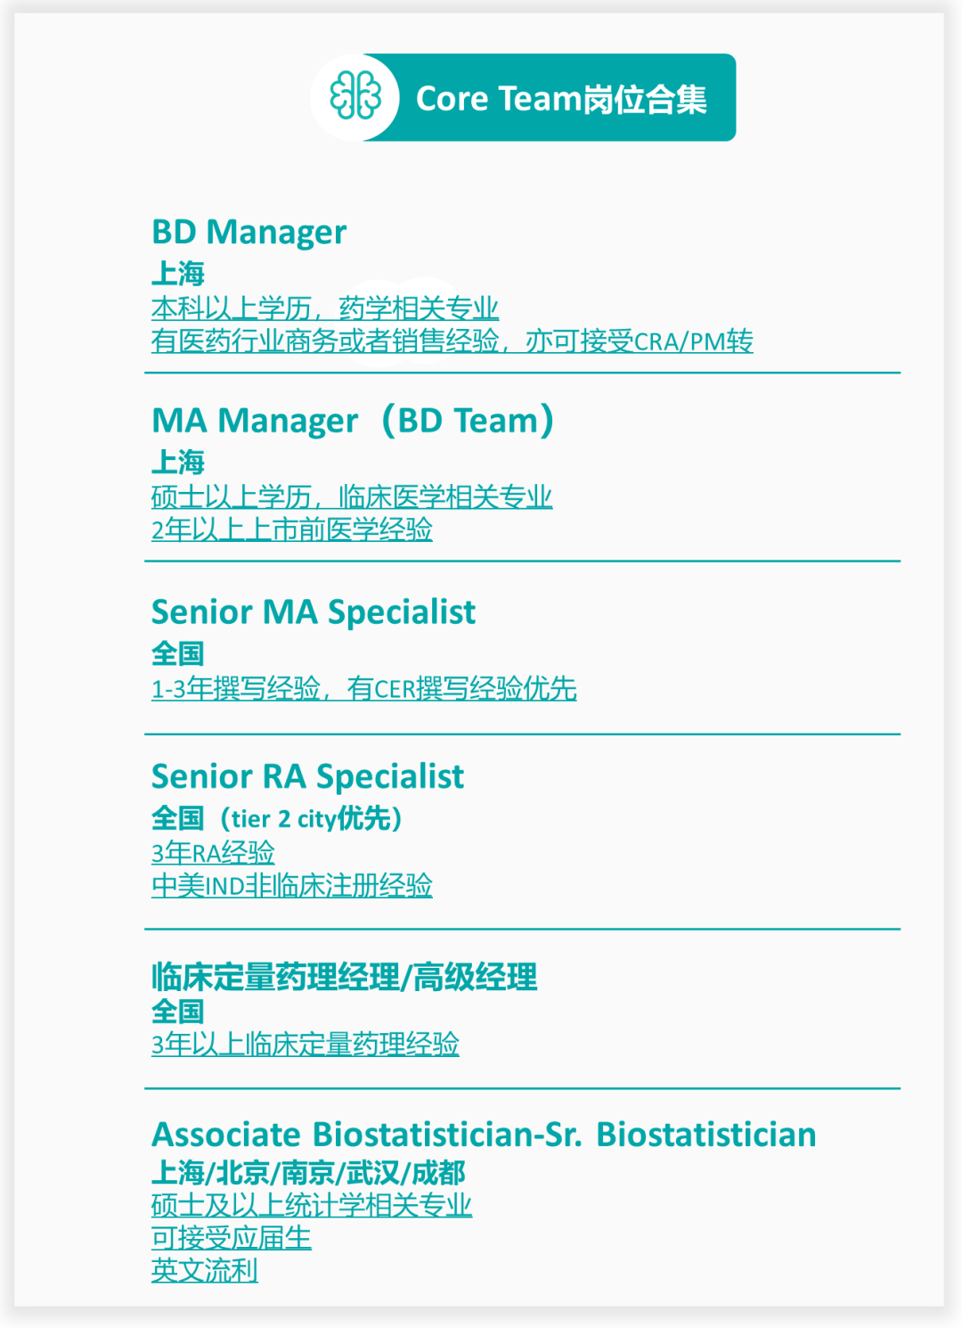962x1328 pixels.
Task: Click link 硕士及以上统计学相关专业
Action: pos(312,1205)
